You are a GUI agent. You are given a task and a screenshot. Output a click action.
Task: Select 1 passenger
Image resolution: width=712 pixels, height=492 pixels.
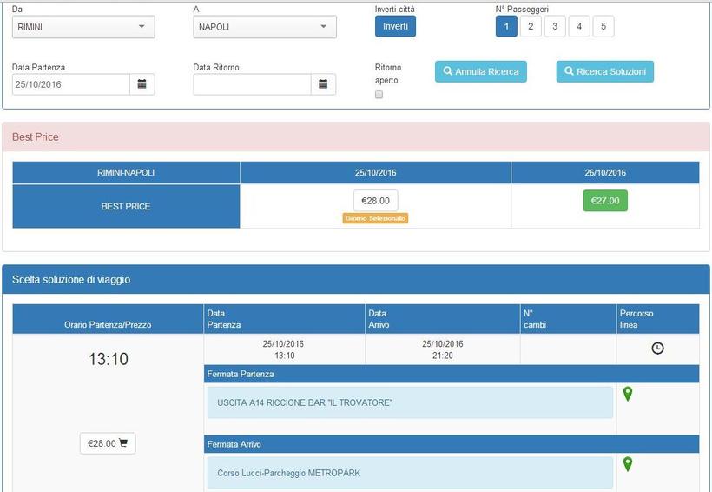tap(506, 27)
